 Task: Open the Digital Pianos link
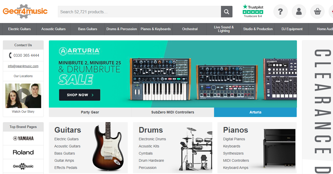point(234,139)
